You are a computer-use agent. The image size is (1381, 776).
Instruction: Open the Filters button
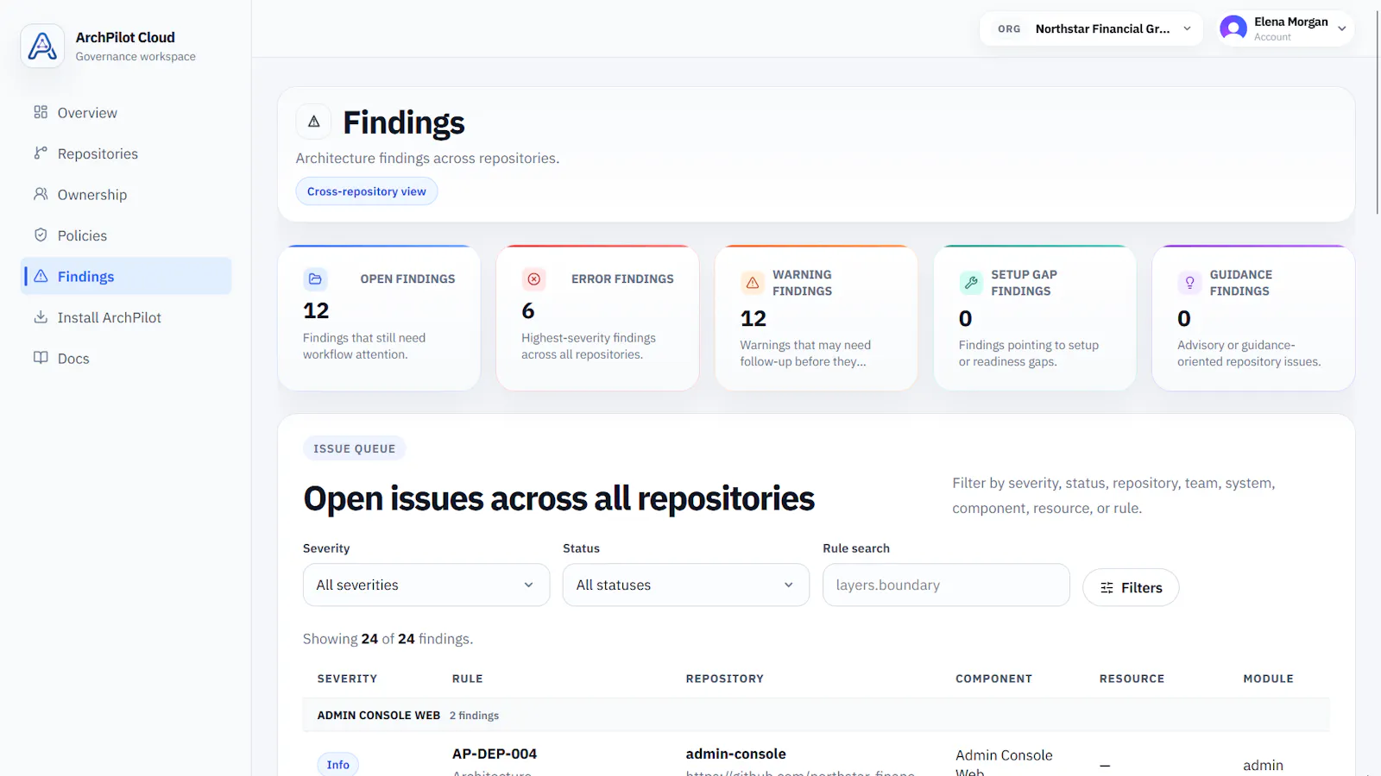tap(1131, 587)
